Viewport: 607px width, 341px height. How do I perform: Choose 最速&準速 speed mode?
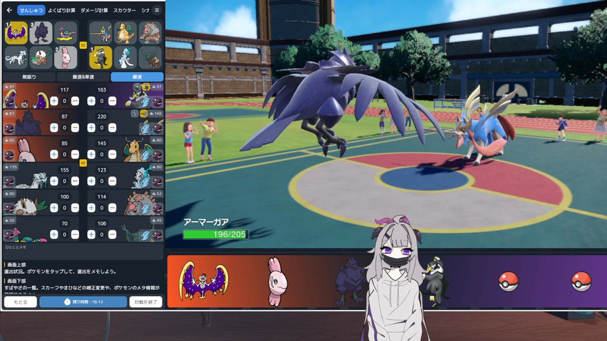83,77
